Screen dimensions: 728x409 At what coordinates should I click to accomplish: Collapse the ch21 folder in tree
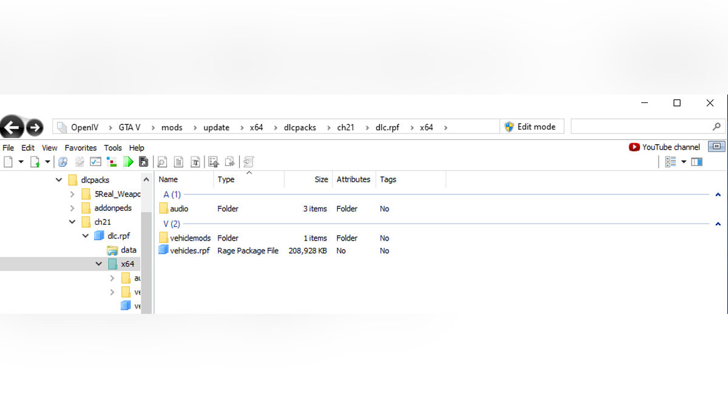[x=72, y=222]
